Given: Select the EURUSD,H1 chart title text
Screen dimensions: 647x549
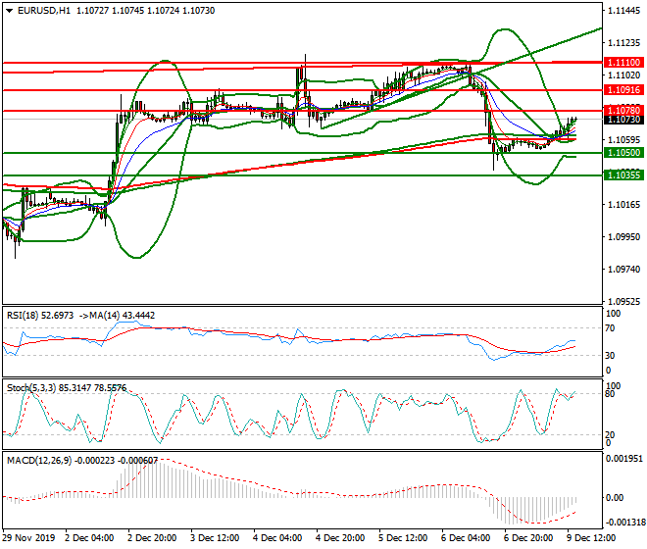Looking at the screenshot, I should (x=44, y=11).
